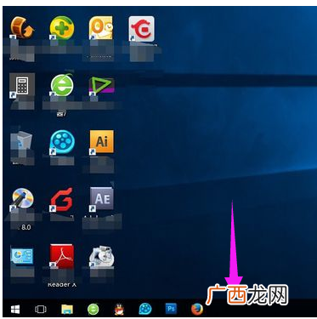Launch the silver machine gear shortcut

(101, 257)
